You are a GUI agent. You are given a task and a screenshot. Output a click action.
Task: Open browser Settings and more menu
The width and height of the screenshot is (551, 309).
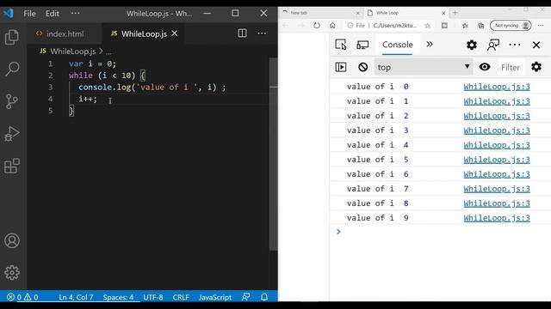[541, 26]
